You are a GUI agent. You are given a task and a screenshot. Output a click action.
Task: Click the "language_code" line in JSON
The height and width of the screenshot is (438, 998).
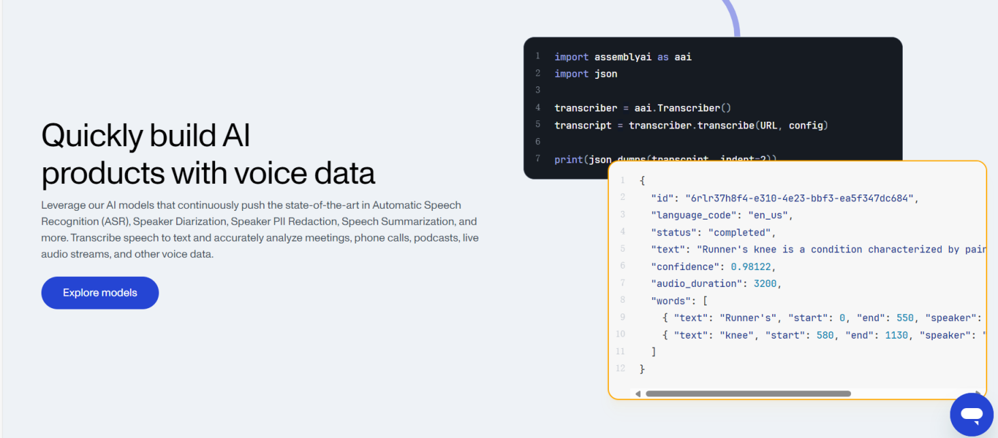click(x=722, y=216)
